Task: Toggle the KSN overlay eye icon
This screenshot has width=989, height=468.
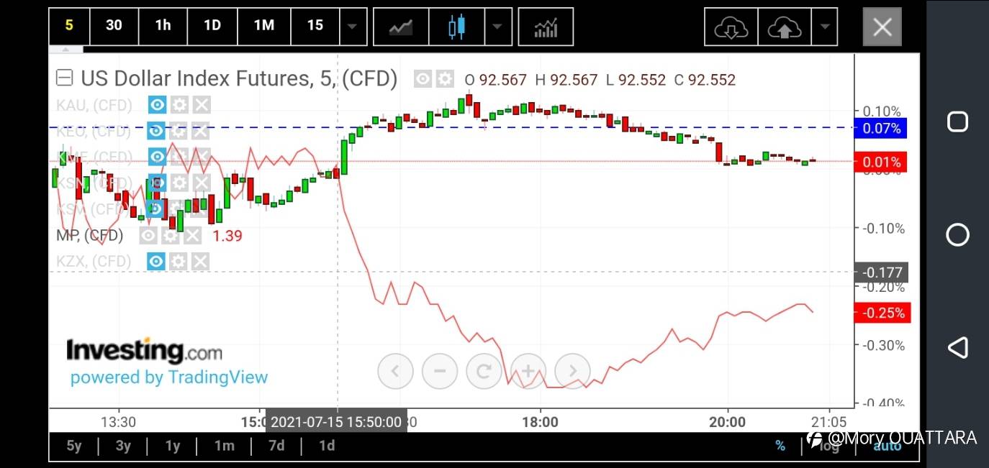Action: 156,183
